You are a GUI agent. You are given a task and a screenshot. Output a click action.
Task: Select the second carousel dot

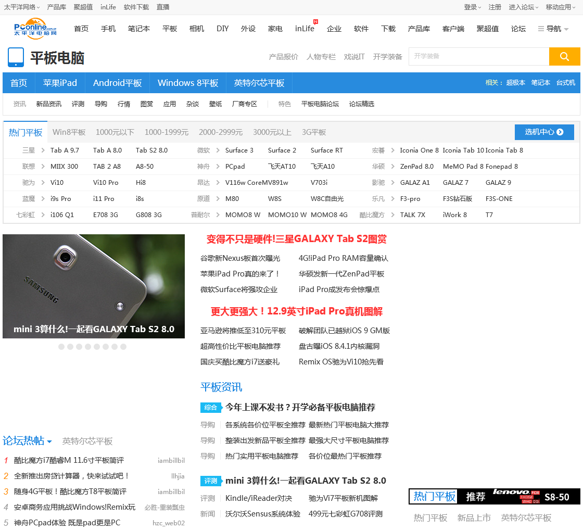click(70, 347)
